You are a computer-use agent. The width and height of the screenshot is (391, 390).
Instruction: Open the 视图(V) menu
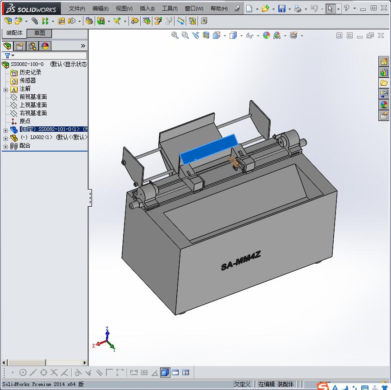tap(124, 9)
